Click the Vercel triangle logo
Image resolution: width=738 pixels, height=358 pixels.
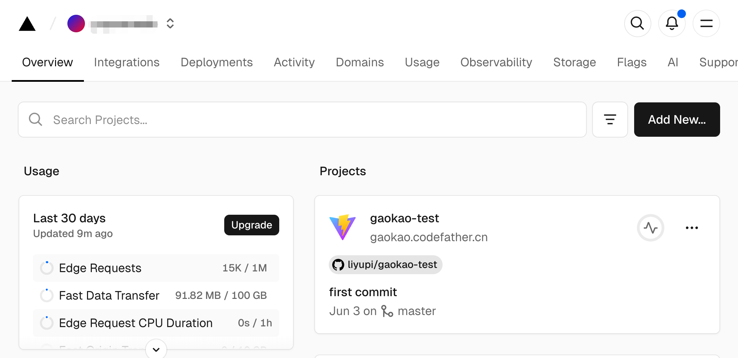click(x=27, y=24)
